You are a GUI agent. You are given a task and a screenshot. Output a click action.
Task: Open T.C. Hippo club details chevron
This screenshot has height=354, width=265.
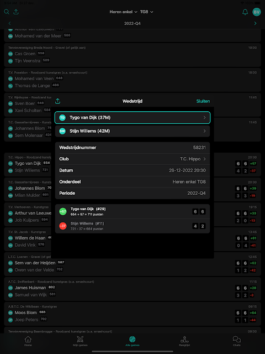205,159
